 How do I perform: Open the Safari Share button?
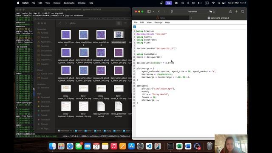tap(230, 11)
